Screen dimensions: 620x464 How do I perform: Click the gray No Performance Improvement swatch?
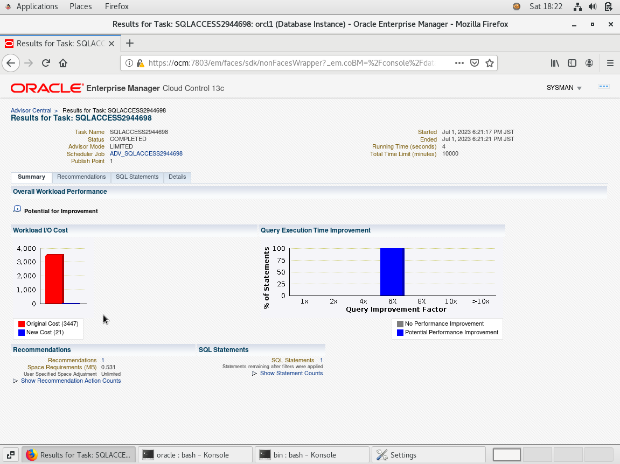(x=400, y=324)
